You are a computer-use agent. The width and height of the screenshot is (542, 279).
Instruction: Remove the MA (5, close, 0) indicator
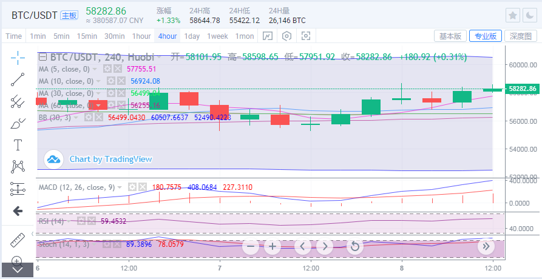coord(118,69)
